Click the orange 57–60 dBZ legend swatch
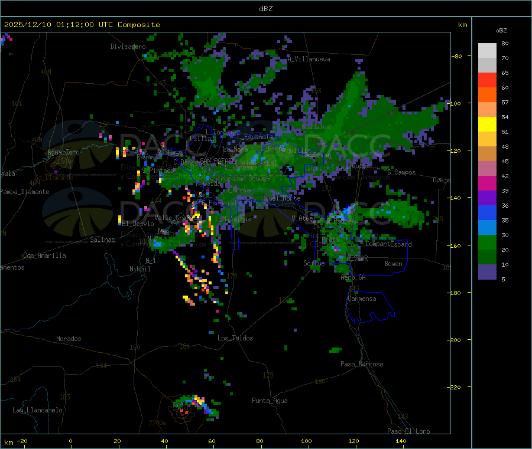 click(x=487, y=95)
